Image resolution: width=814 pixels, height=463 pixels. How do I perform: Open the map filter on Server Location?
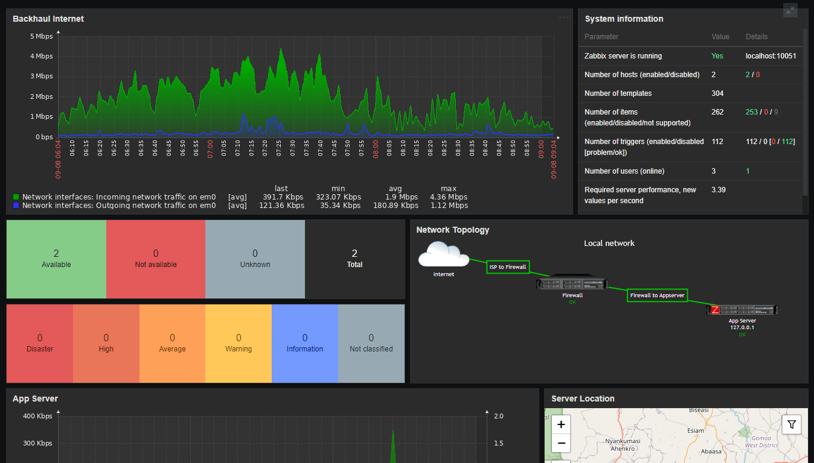(x=792, y=424)
